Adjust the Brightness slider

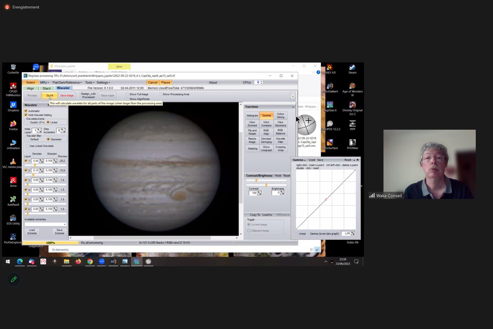click(266, 185)
